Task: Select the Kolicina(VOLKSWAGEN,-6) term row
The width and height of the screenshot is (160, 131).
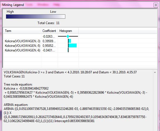Action: pyautogui.click(x=23, y=50)
